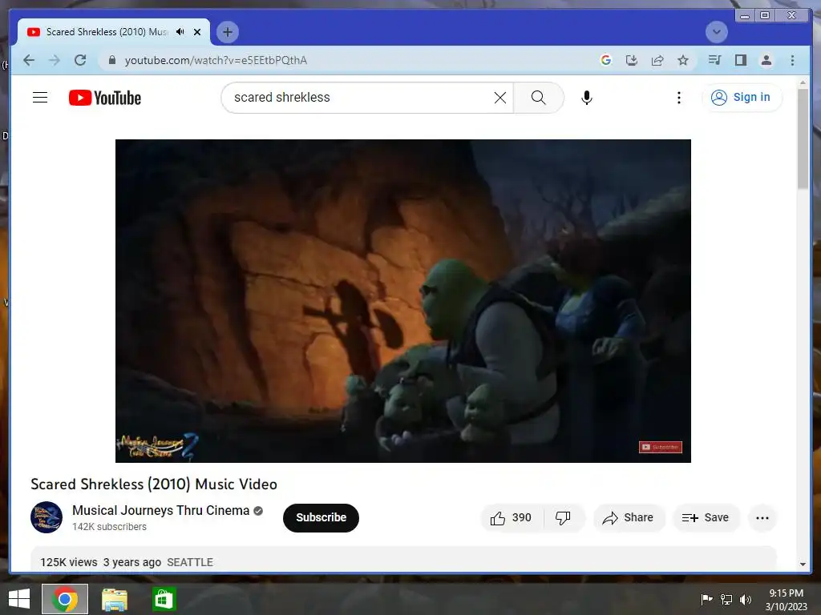Click the video title text
Viewport: 821px width, 615px height.
click(x=154, y=484)
